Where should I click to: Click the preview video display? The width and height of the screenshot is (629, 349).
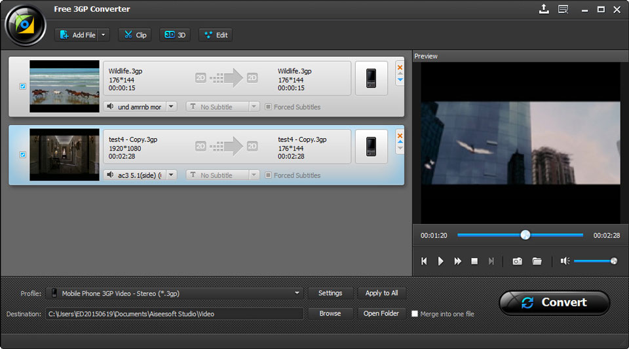click(520, 143)
